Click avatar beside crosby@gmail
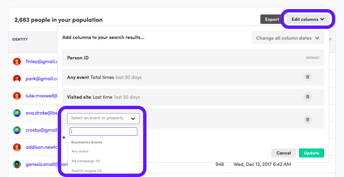This screenshot has height=177, width=344. coord(17,130)
